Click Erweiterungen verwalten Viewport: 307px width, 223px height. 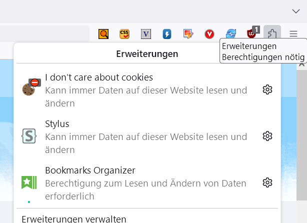[x=74, y=218]
